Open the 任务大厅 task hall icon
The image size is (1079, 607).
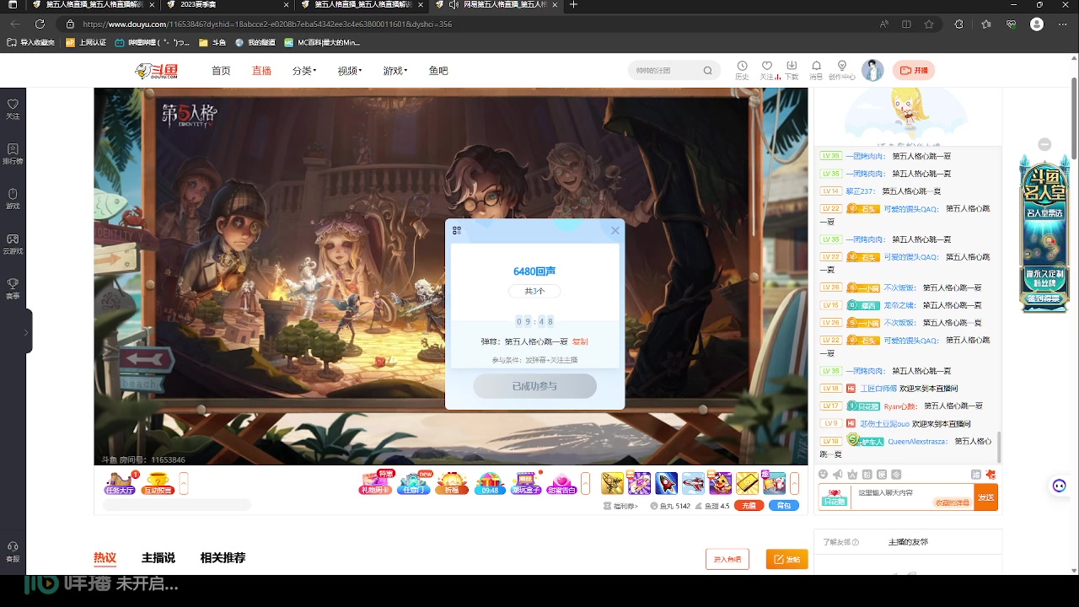tap(119, 483)
